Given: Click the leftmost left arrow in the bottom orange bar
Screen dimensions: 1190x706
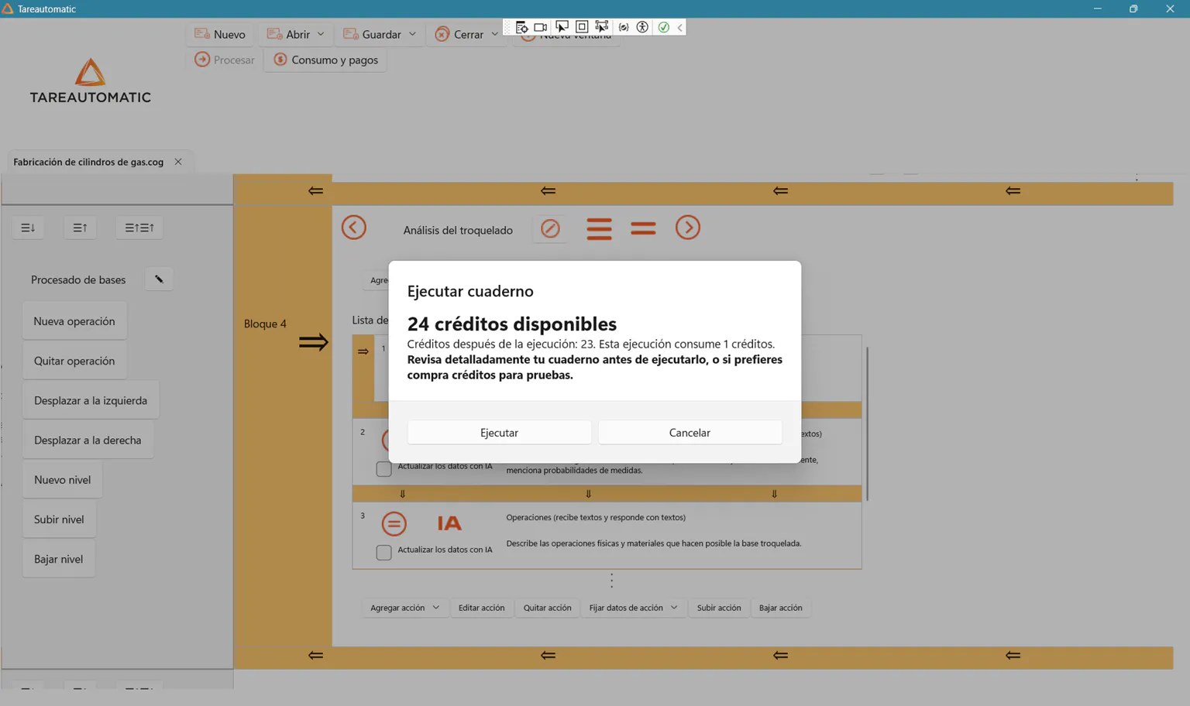Looking at the screenshot, I should 315,655.
